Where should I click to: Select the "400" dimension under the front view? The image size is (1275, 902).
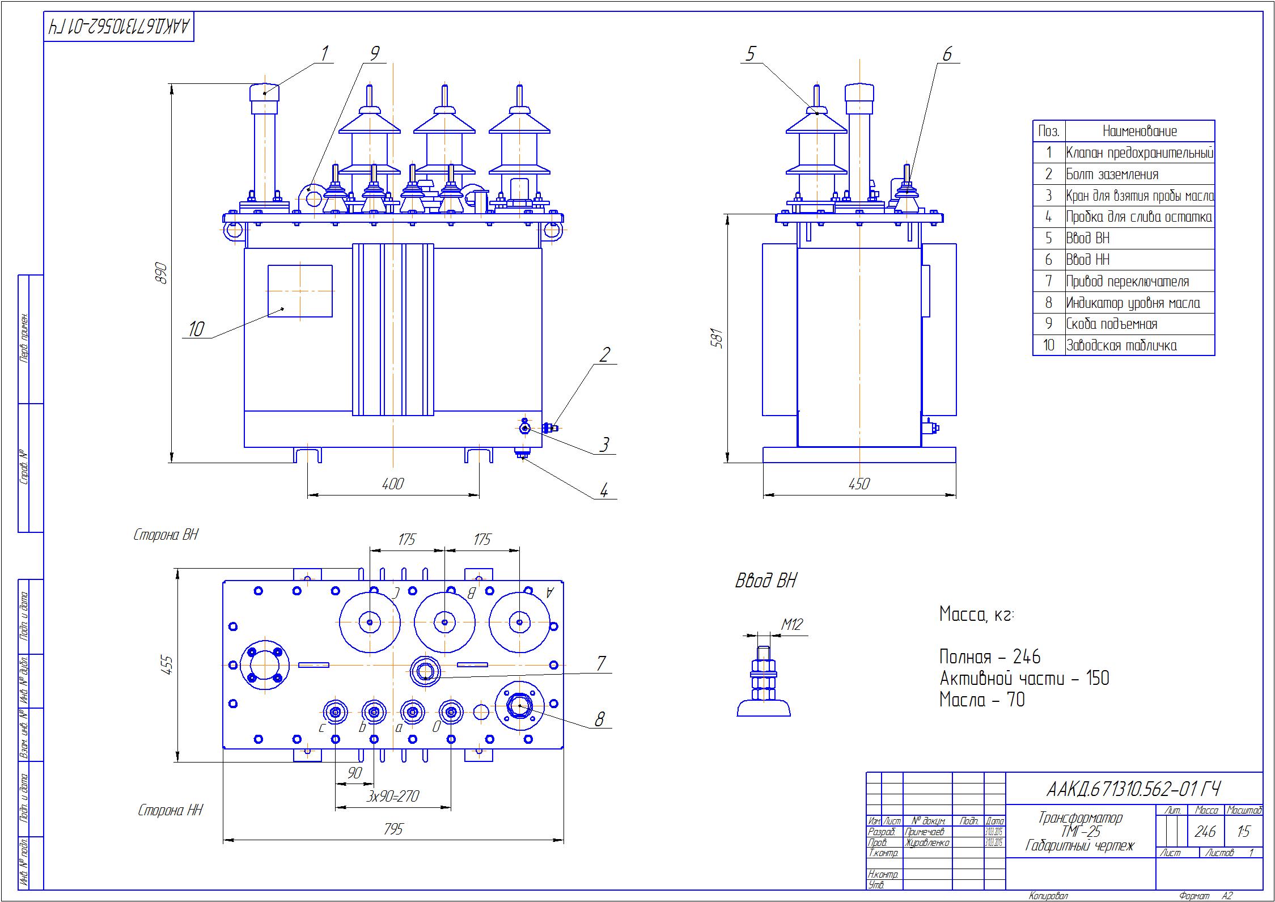click(x=393, y=484)
